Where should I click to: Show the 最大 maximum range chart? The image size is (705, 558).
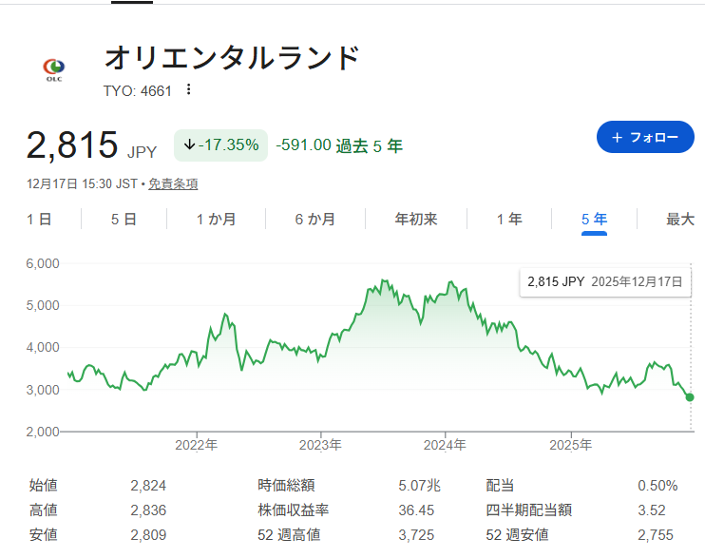coord(680,220)
